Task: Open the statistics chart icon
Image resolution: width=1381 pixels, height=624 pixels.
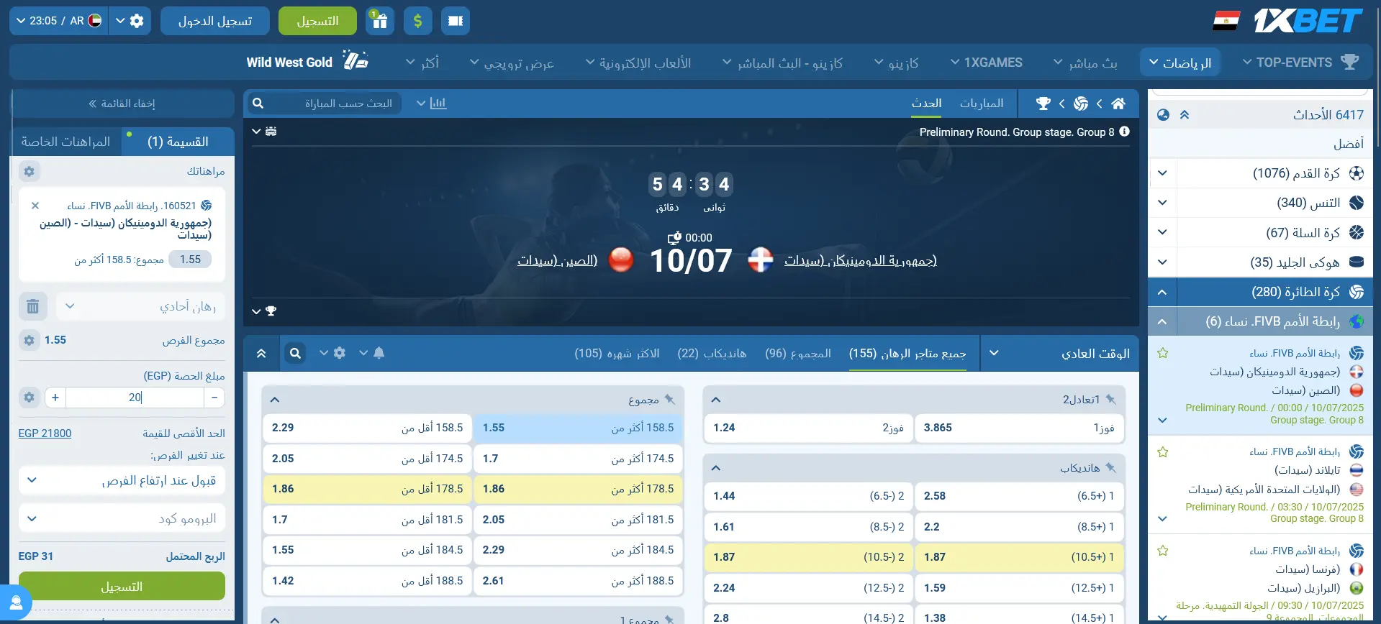Action: [x=438, y=104]
